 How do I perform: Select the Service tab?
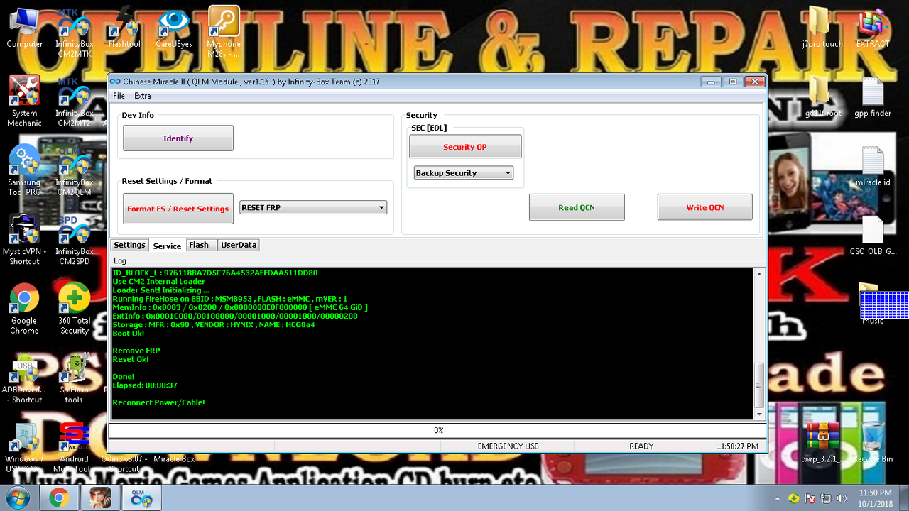(167, 246)
